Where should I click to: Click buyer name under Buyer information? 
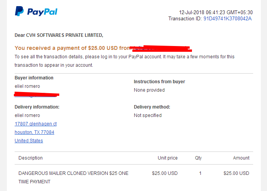tap(27, 86)
